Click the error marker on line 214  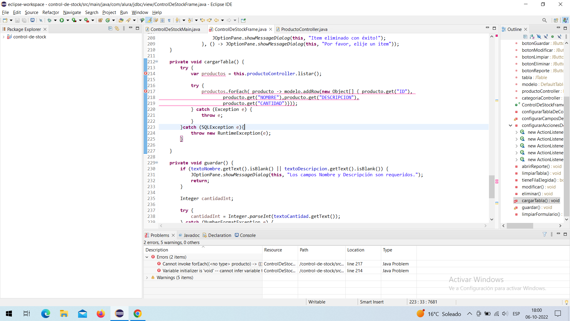click(x=145, y=73)
